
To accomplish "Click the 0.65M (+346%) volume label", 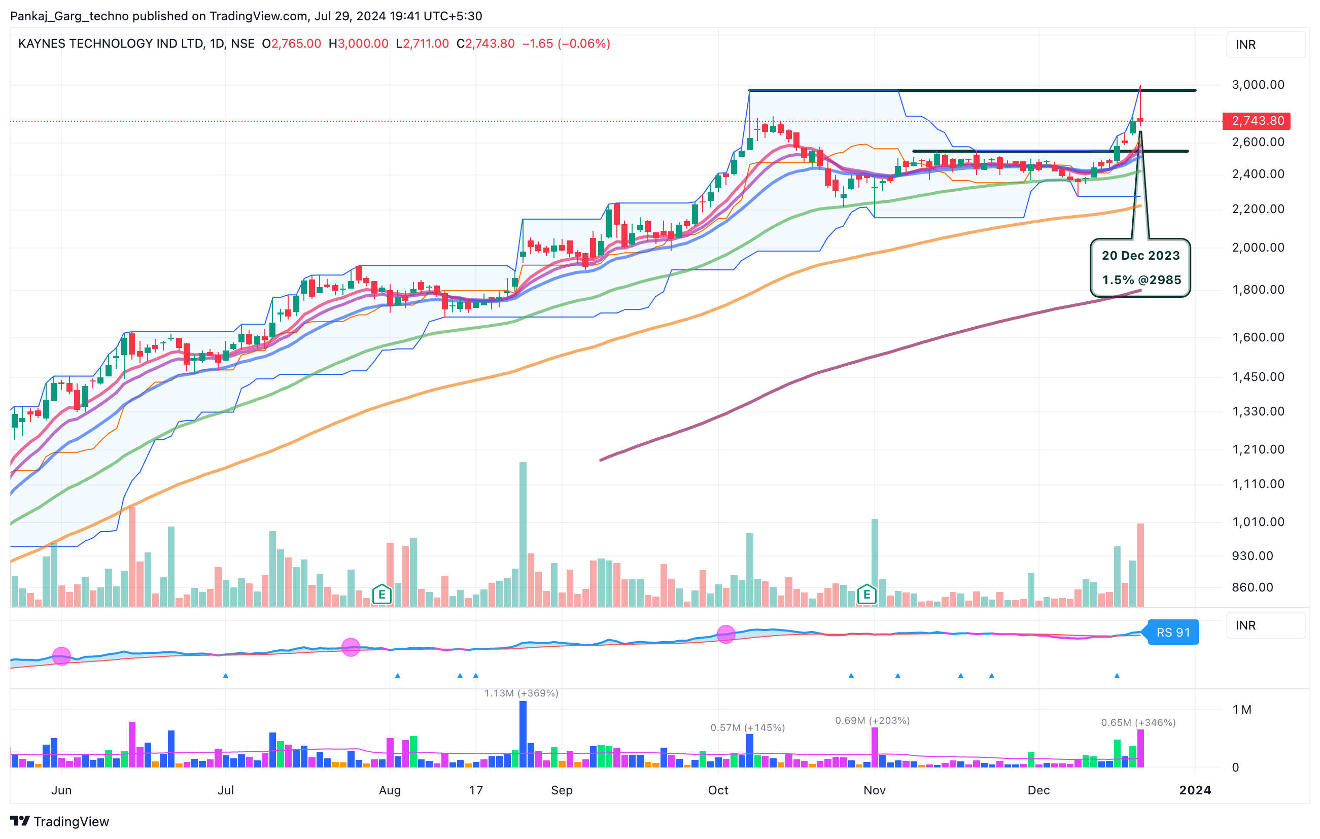I will [x=1138, y=723].
